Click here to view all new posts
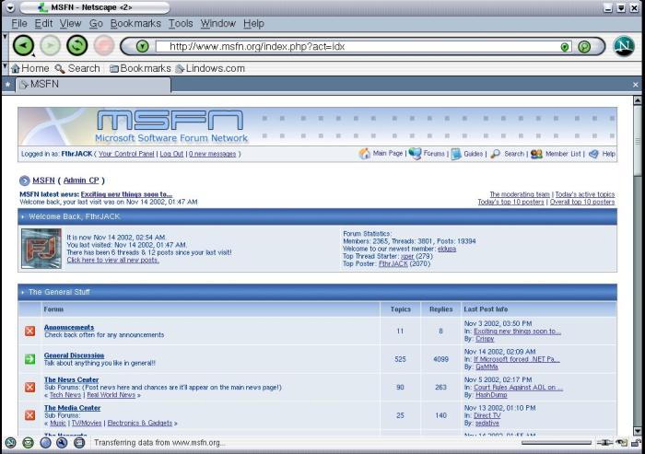 tap(112, 260)
